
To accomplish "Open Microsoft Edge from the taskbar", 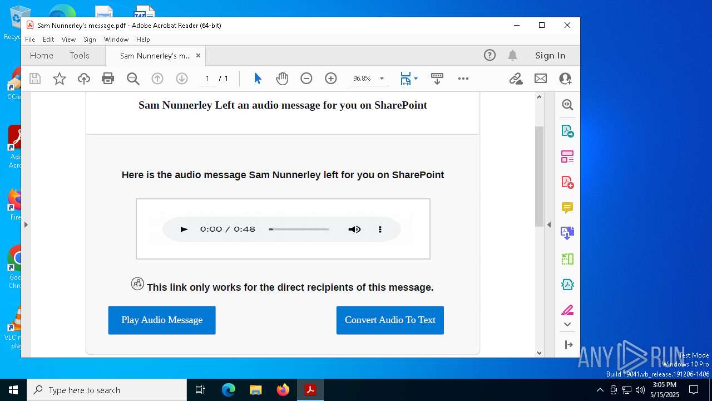I will tap(229, 390).
